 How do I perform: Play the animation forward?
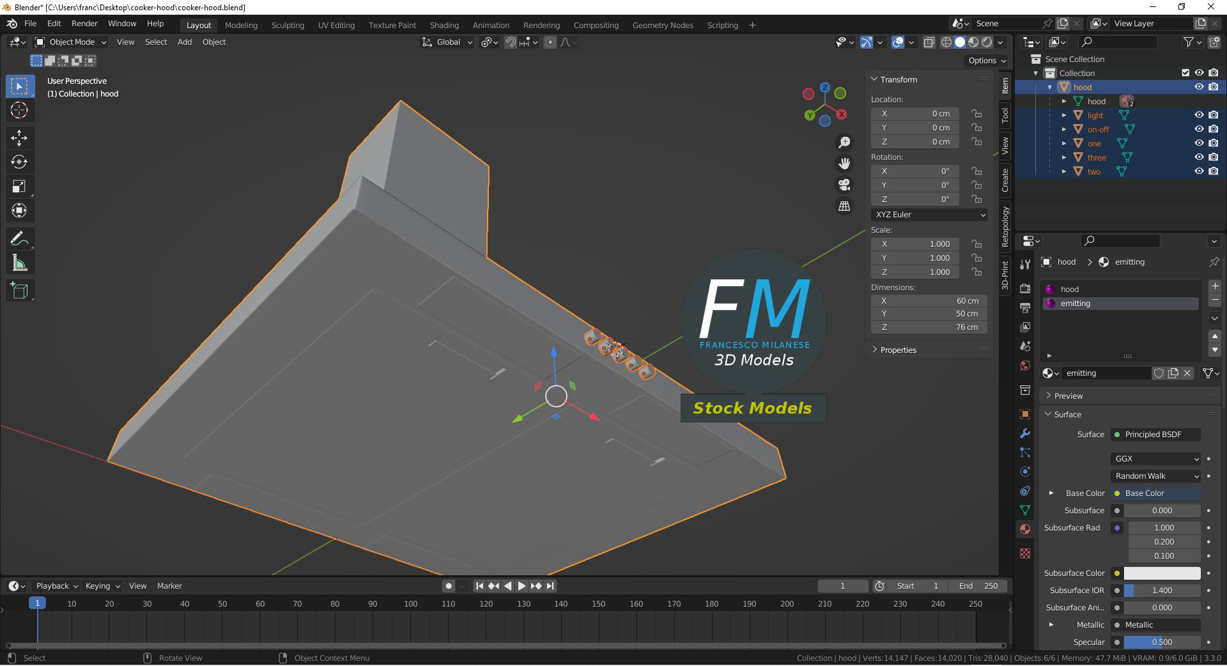pyautogui.click(x=522, y=586)
